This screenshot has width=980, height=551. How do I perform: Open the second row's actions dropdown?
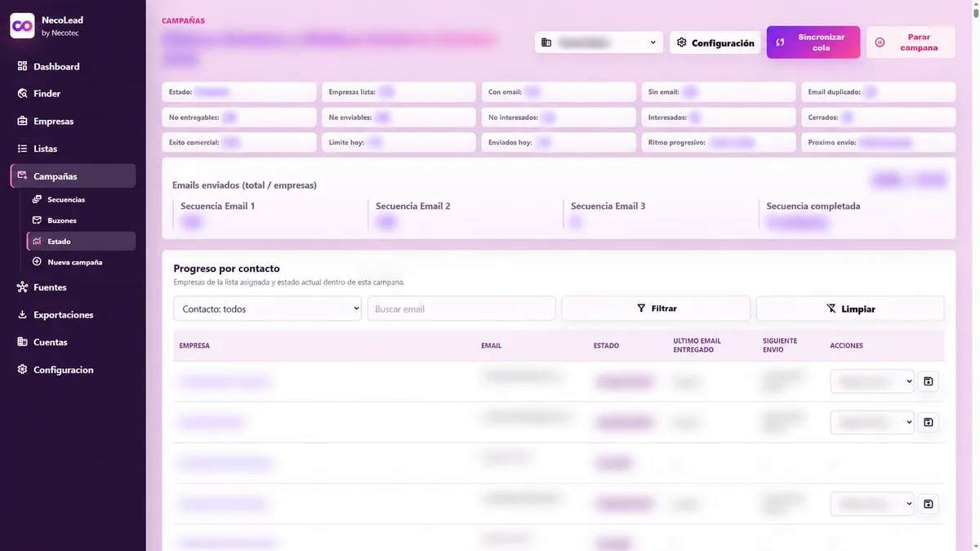872,422
